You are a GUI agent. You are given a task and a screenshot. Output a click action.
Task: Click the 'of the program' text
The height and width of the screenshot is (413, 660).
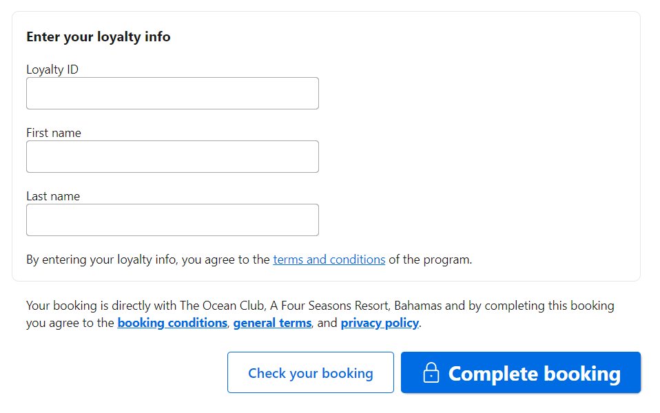click(x=430, y=260)
